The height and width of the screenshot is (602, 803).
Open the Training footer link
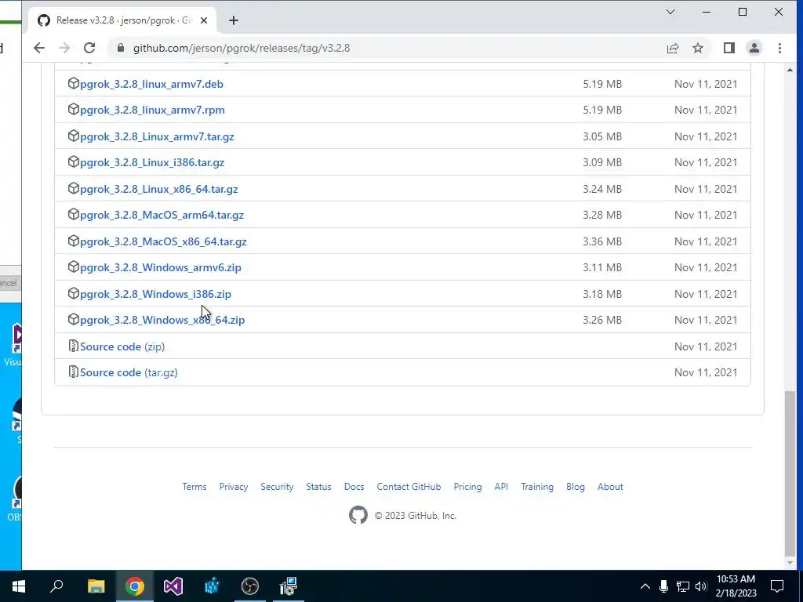(x=537, y=487)
